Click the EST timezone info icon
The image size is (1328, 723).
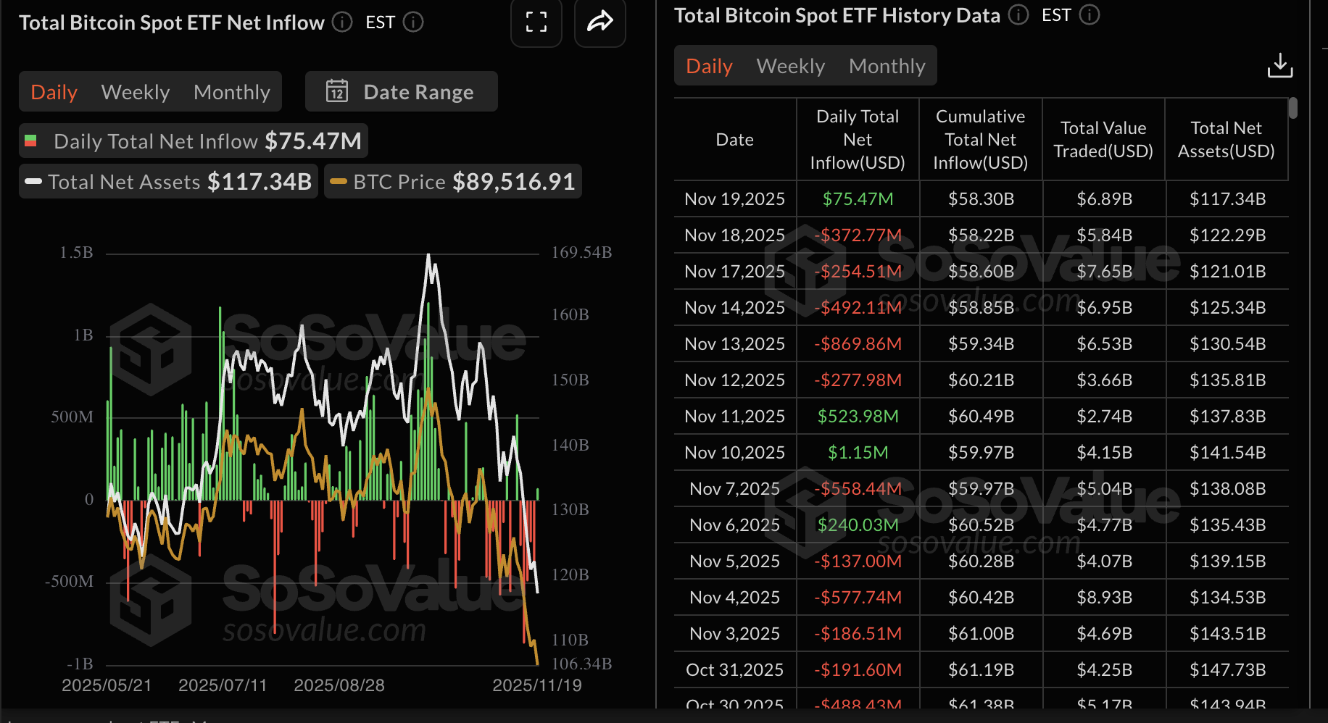point(413,22)
